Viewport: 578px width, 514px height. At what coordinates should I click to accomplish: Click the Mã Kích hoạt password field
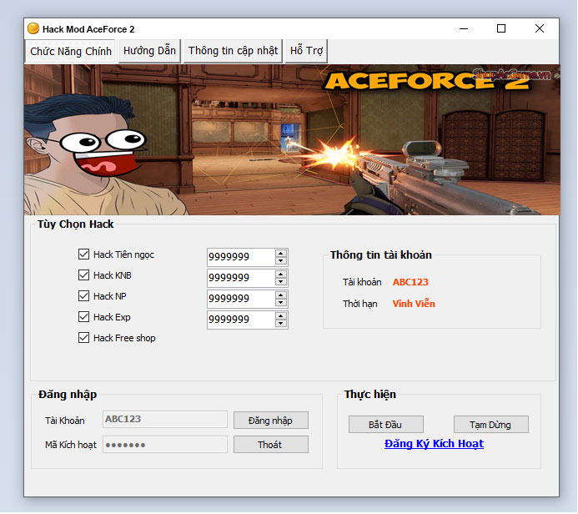165,445
